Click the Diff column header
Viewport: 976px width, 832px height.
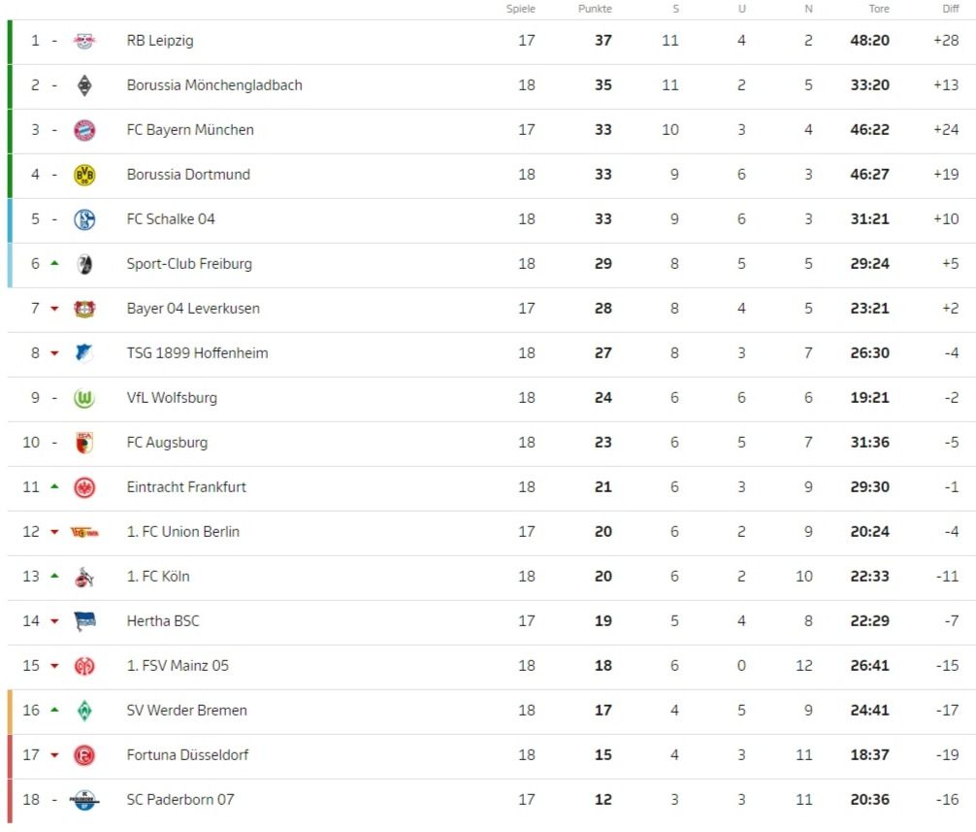(x=951, y=9)
